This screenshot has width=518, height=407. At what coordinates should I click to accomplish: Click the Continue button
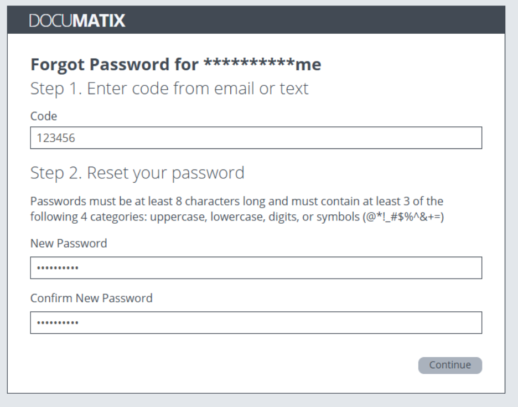[x=450, y=365]
